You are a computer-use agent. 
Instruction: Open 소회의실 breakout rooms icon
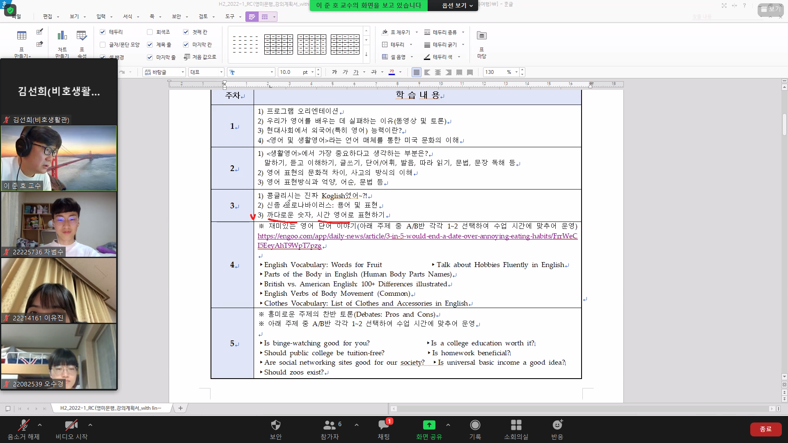[516, 425]
